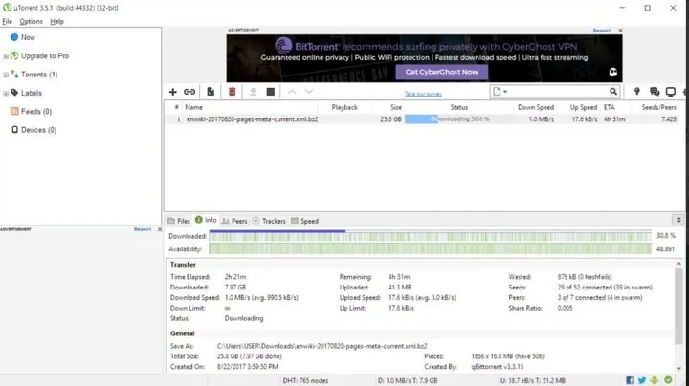689x386 pixels.
Task: Sort by the Size column header
Action: point(396,107)
